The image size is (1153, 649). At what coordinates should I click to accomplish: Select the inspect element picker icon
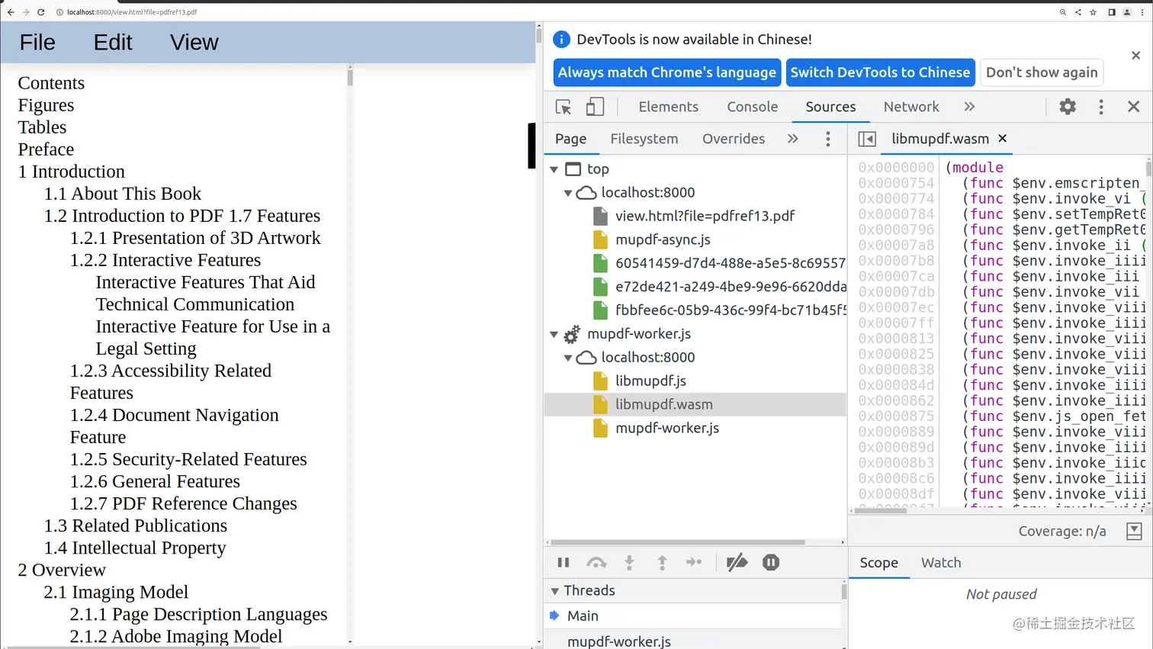point(564,107)
